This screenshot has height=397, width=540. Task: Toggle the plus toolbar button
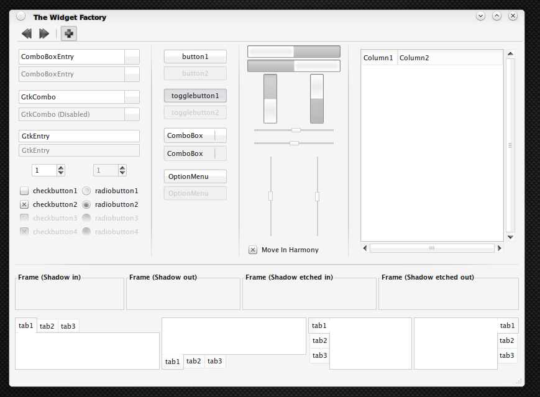click(x=69, y=34)
